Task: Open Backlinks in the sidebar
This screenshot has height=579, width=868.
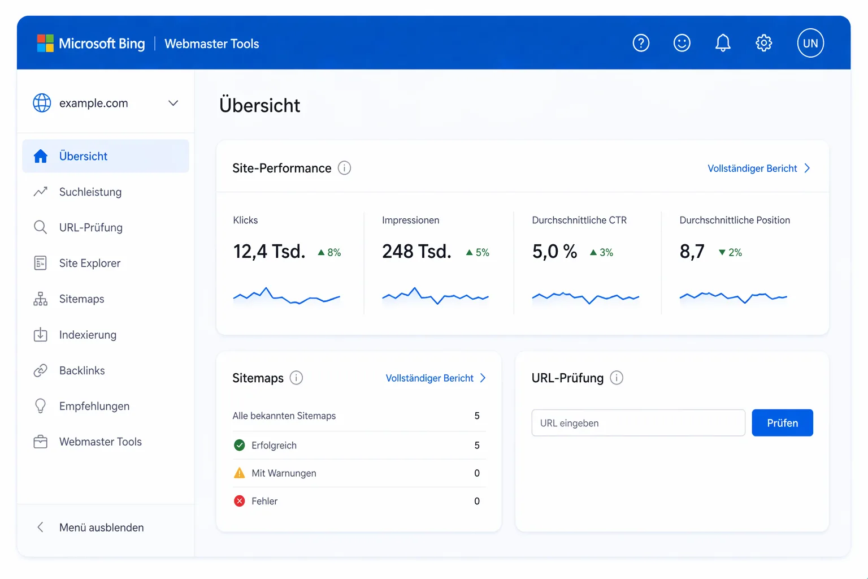Action: coord(106,370)
